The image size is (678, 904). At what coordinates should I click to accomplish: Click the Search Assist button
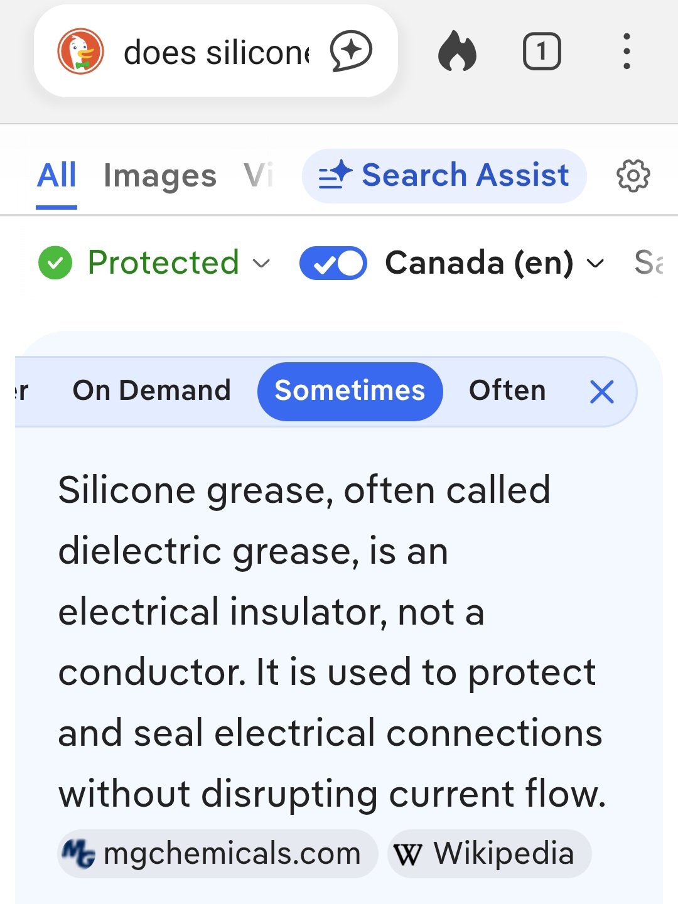[x=444, y=176]
